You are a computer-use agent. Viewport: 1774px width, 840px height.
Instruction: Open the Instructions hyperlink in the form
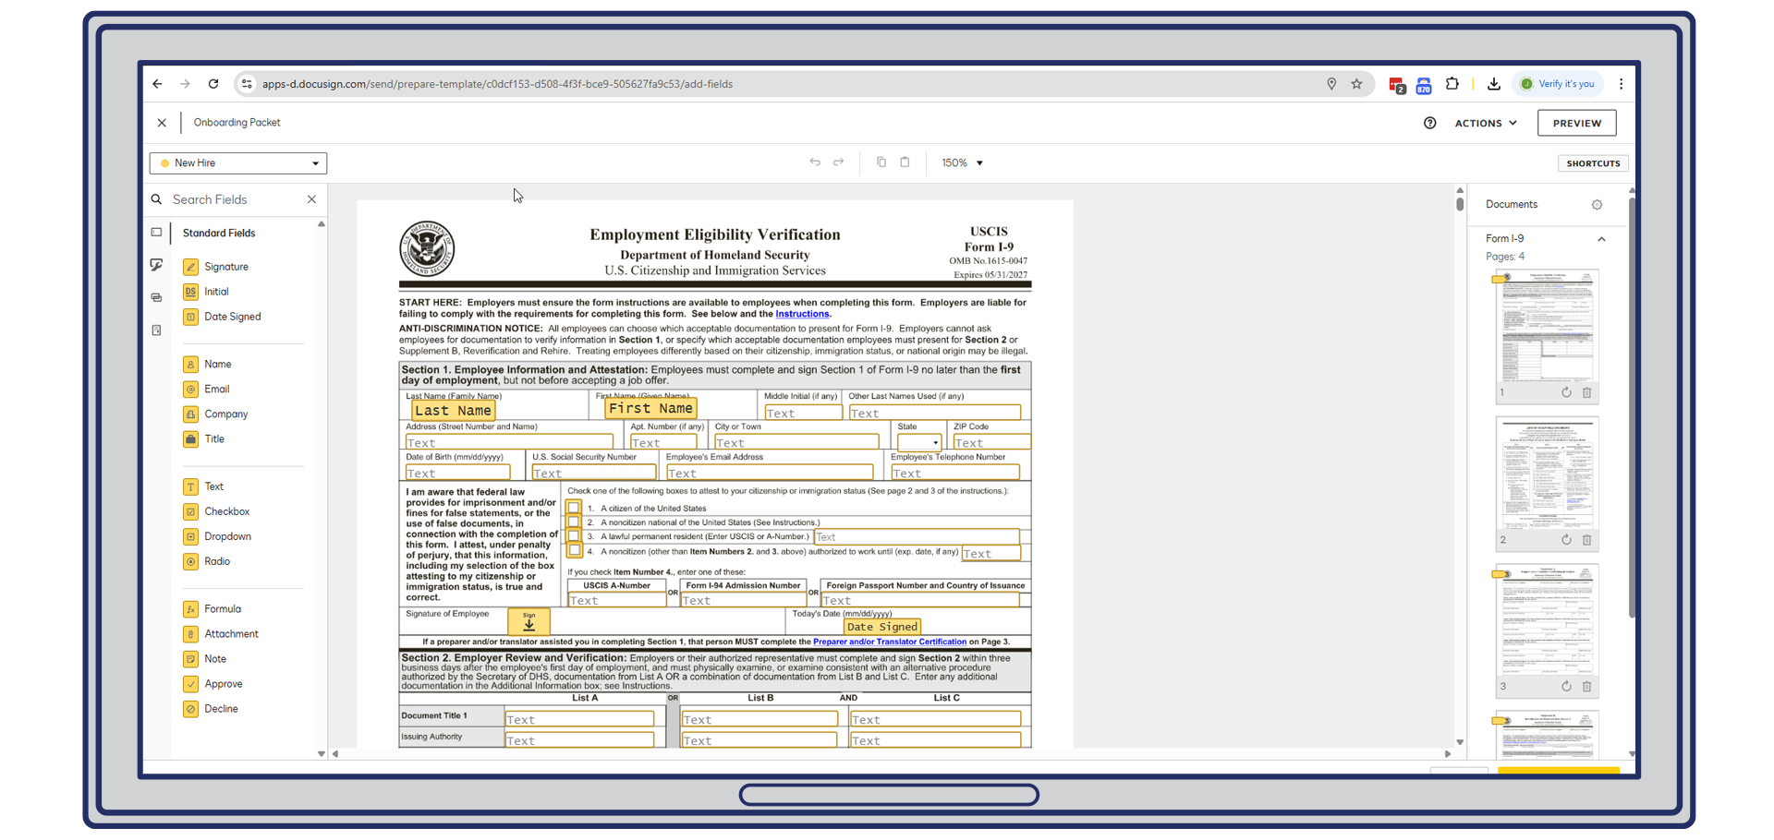pyautogui.click(x=802, y=314)
